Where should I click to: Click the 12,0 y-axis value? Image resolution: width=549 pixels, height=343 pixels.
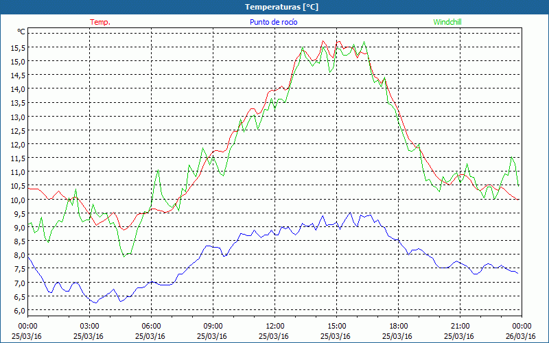point(18,145)
